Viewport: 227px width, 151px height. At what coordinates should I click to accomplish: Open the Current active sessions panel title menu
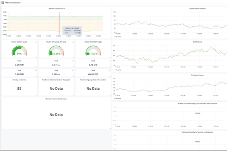tap(197, 9)
